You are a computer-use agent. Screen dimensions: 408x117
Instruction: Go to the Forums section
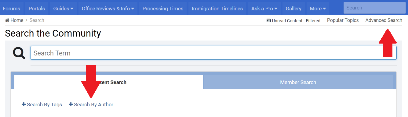[11, 9]
